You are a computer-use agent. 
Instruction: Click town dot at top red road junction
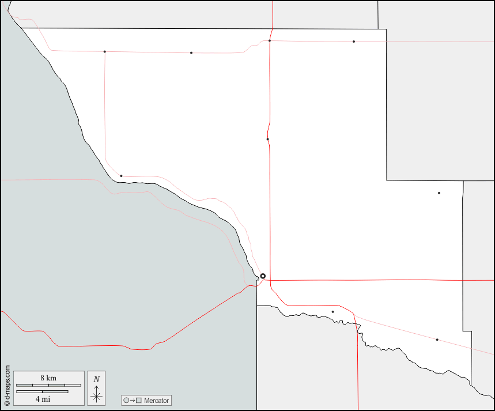pos(270,41)
